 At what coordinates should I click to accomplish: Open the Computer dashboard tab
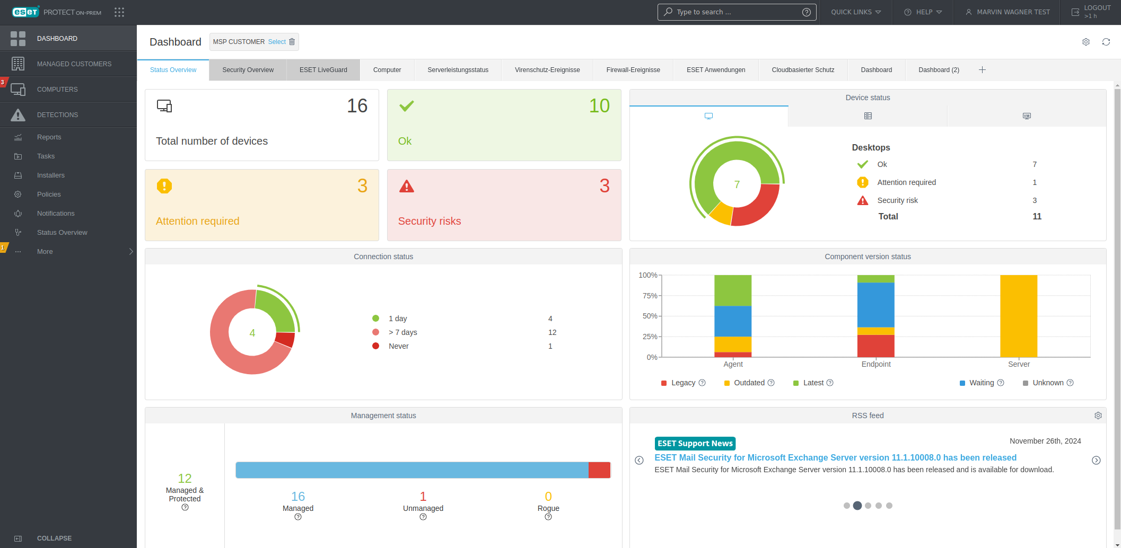tap(387, 70)
